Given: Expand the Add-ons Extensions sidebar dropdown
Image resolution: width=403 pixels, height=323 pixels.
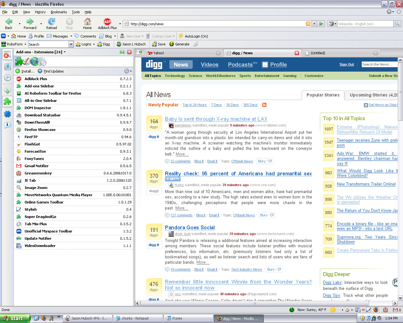Looking at the screenshot, I should pyautogui.click(x=65, y=52).
